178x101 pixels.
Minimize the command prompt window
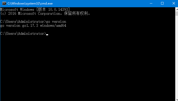(x=151, y=3)
